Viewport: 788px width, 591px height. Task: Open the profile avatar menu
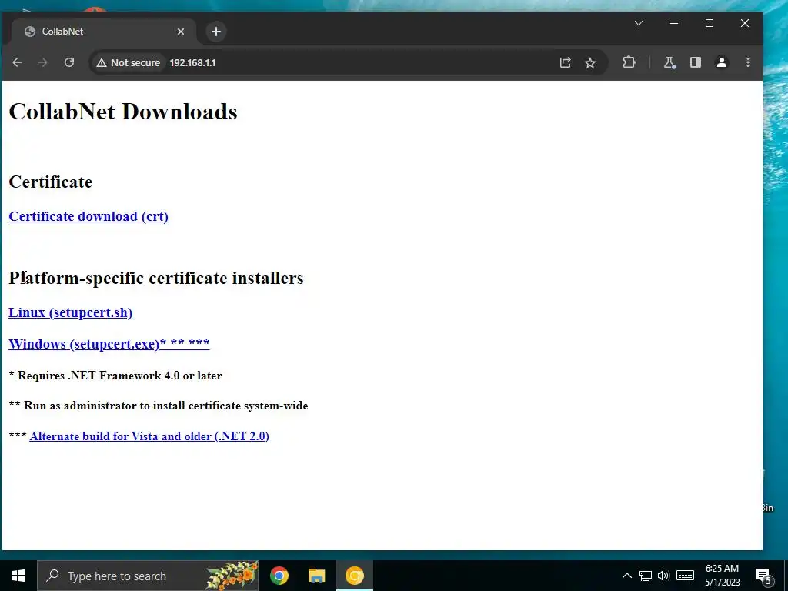click(722, 62)
